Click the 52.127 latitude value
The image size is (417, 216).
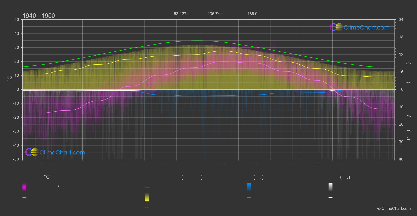point(180,14)
